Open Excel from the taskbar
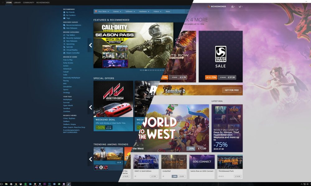This screenshot has width=311, height=186. click(x=59, y=184)
